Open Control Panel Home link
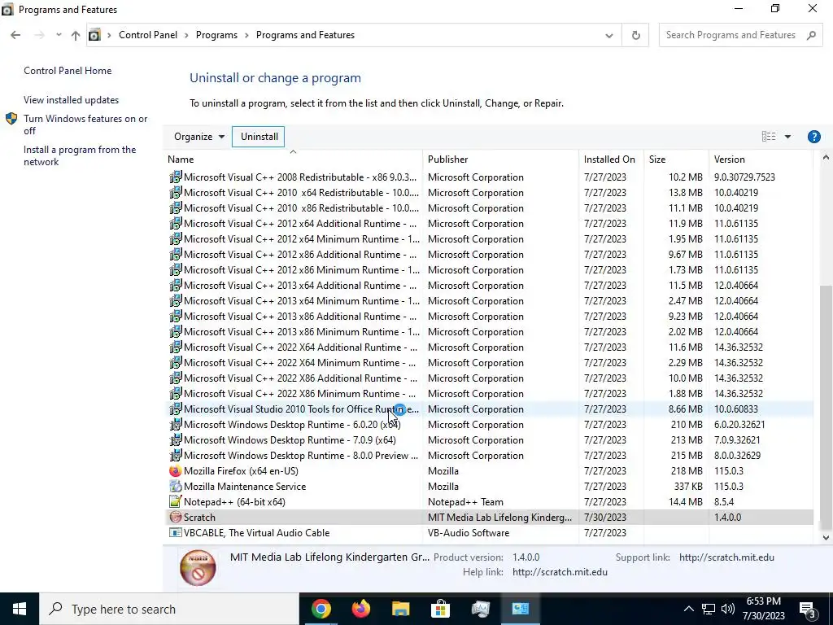The image size is (833, 625). [x=68, y=71]
